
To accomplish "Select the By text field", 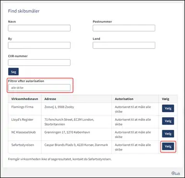I will 39,45.
